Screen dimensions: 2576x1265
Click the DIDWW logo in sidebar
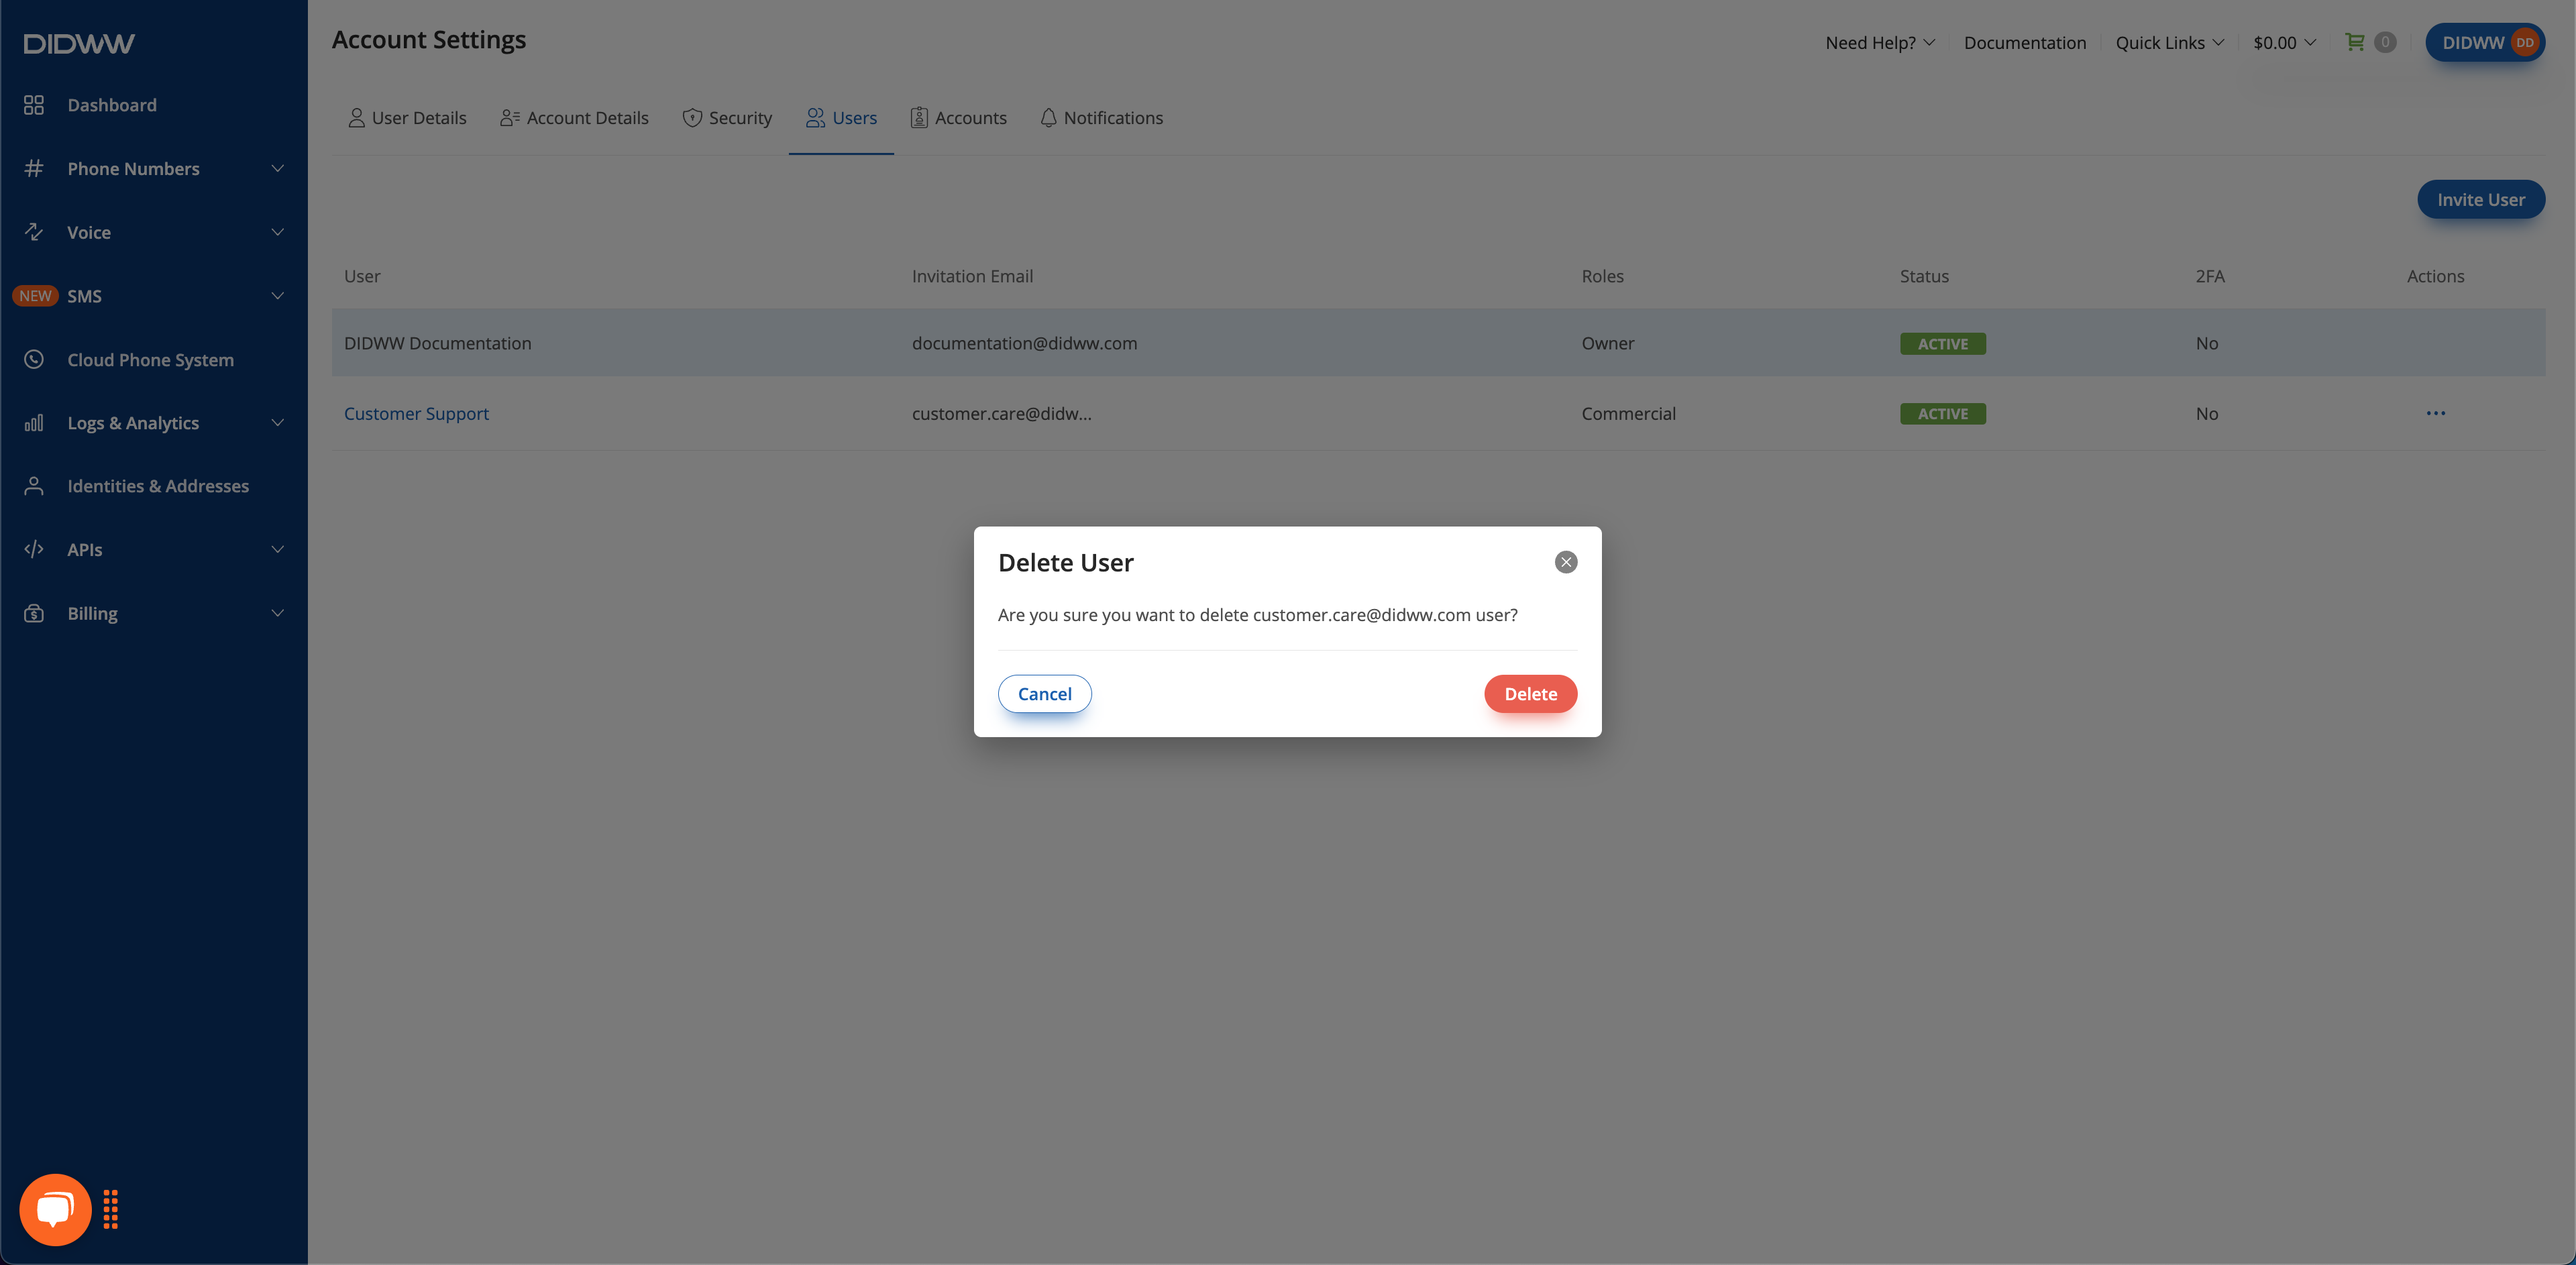pyautogui.click(x=79, y=43)
